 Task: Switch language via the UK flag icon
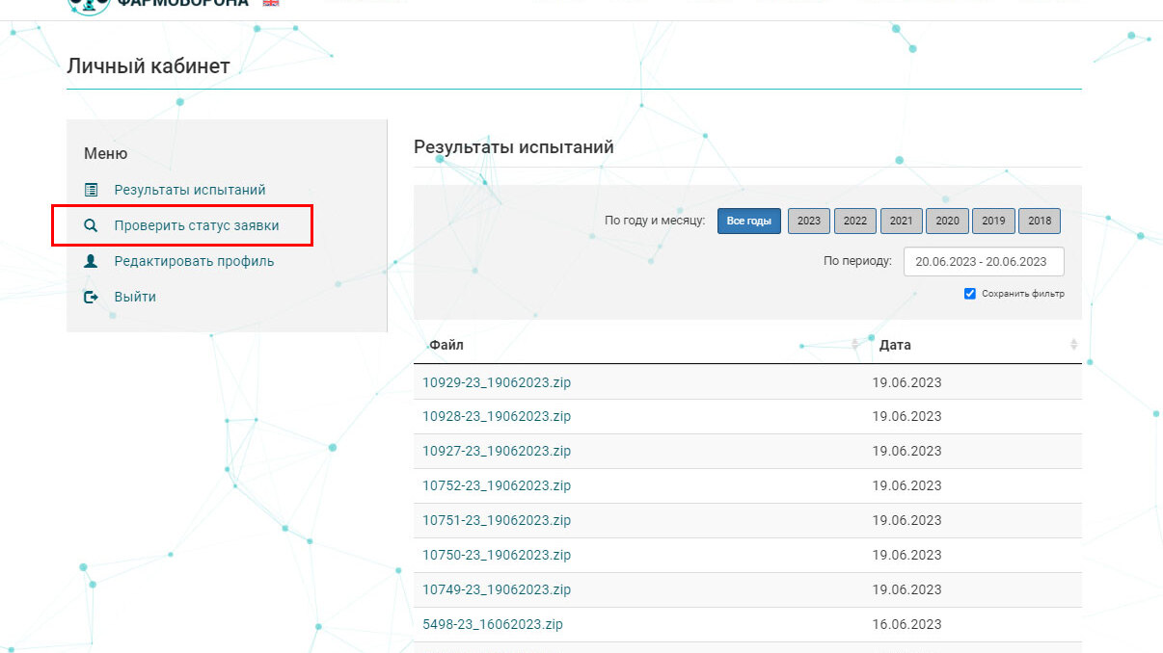point(271,3)
